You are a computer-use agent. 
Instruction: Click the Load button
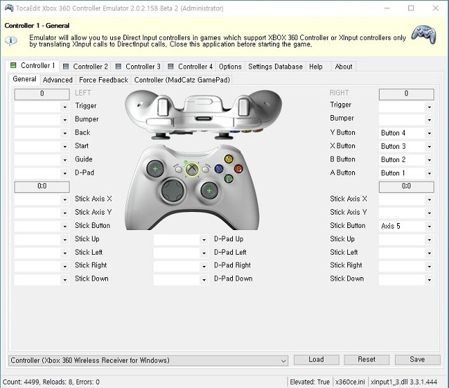point(316,360)
